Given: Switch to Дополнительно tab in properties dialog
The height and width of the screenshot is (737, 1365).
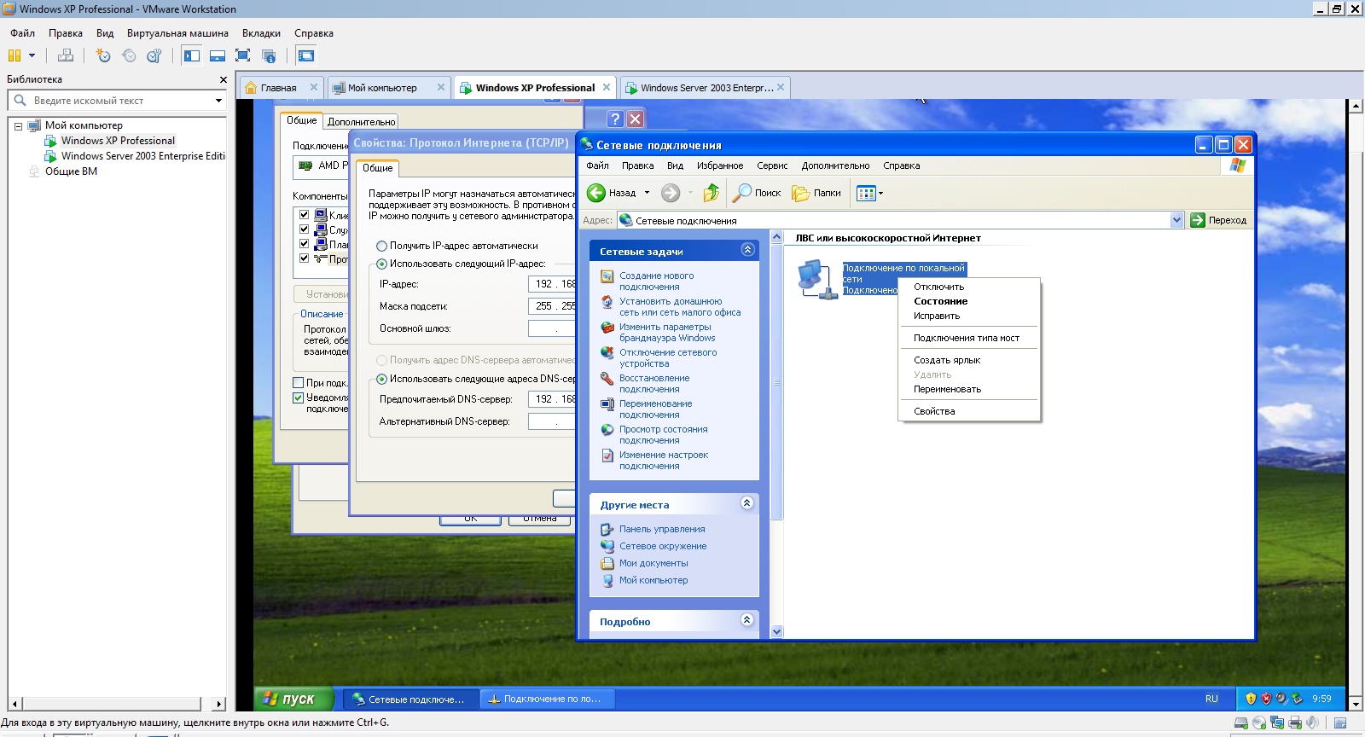Looking at the screenshot, I should [x=362, y=122].
